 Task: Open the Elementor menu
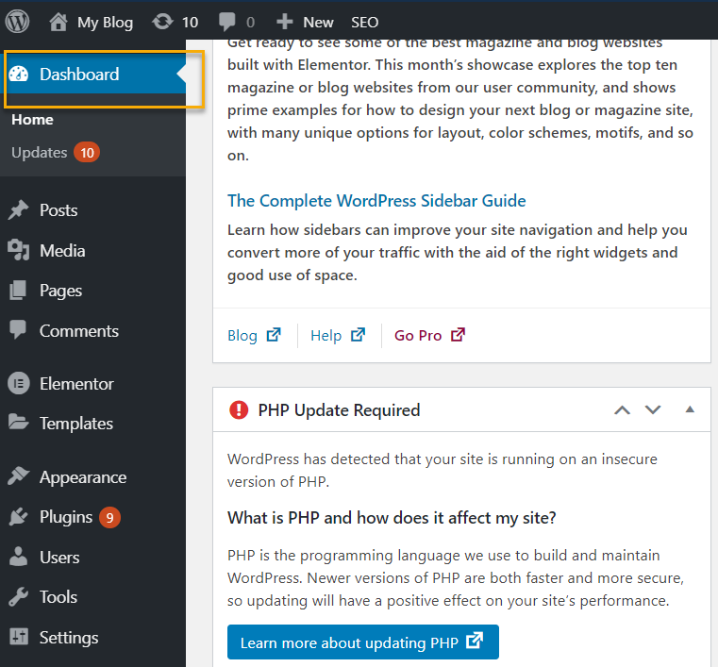tap(76, 384)
